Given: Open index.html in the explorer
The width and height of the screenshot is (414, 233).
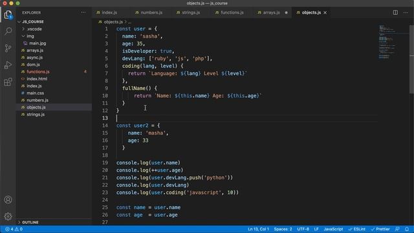Looking at the screenshot, I should (37, 79).
